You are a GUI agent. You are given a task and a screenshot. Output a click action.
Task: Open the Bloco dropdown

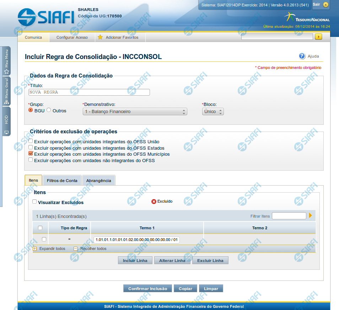tap(213, 112)
